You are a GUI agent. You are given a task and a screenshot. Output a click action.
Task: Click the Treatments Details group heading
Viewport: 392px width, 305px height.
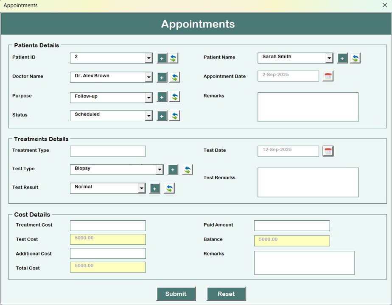[41, 139]
